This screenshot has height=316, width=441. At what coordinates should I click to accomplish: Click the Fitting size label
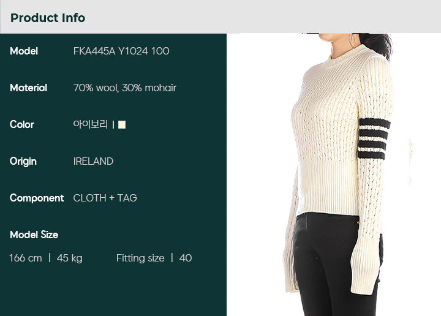click(140, 258)
